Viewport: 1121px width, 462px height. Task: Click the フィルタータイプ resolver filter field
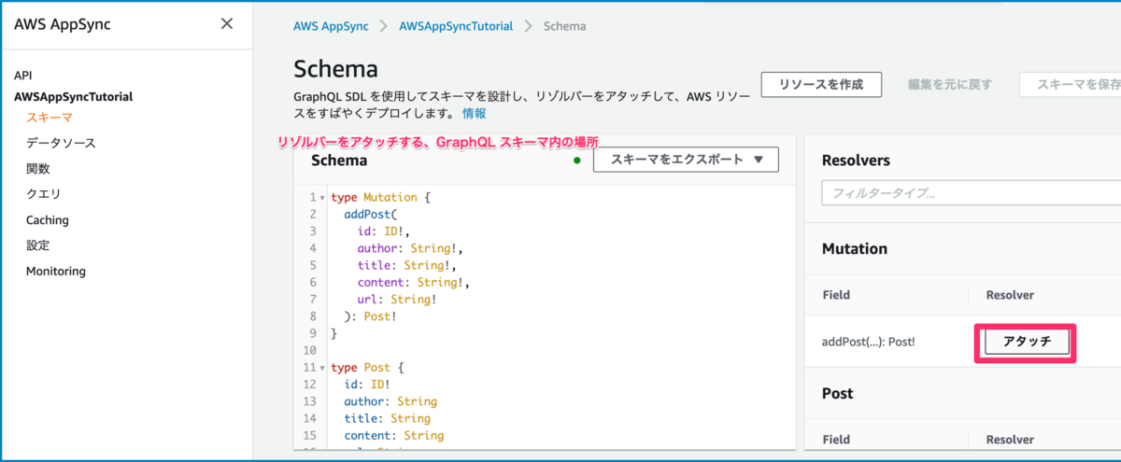[972, 194]
